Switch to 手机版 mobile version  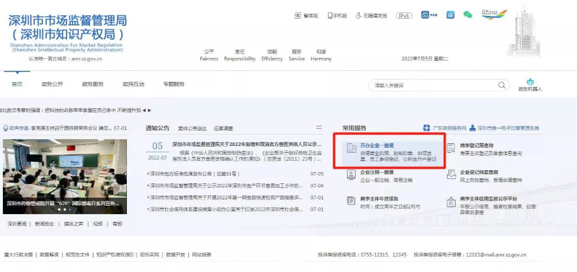(337, 15)
